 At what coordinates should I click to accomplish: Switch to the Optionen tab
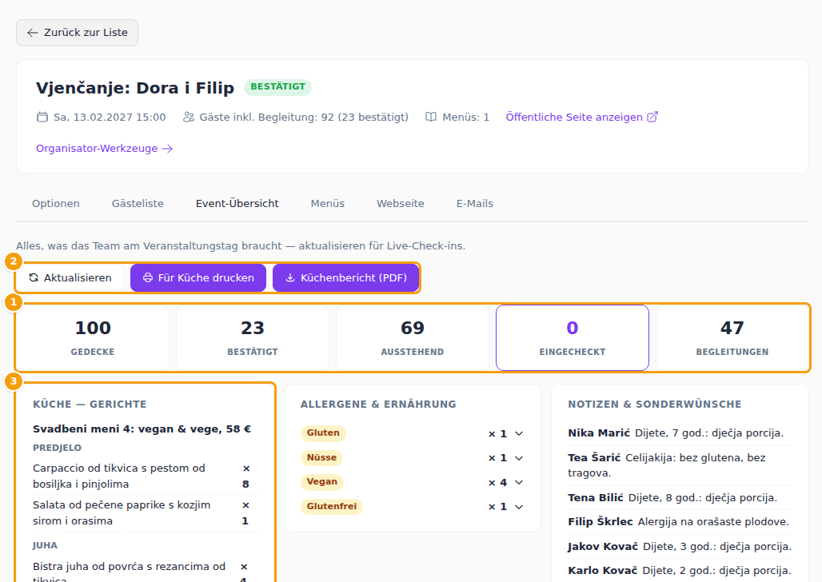point(56,203)
